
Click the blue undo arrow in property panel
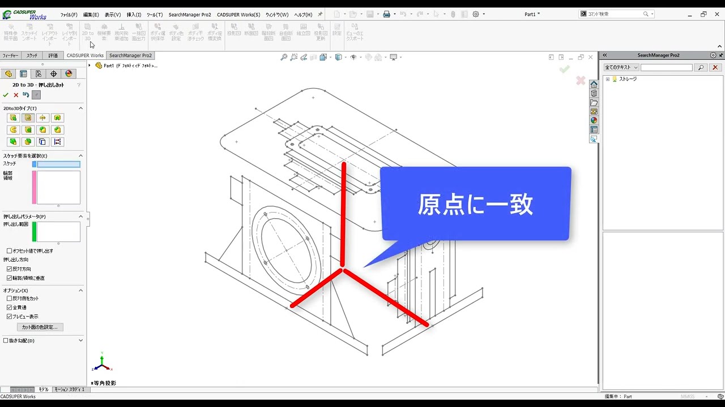(x=25, y=95)
